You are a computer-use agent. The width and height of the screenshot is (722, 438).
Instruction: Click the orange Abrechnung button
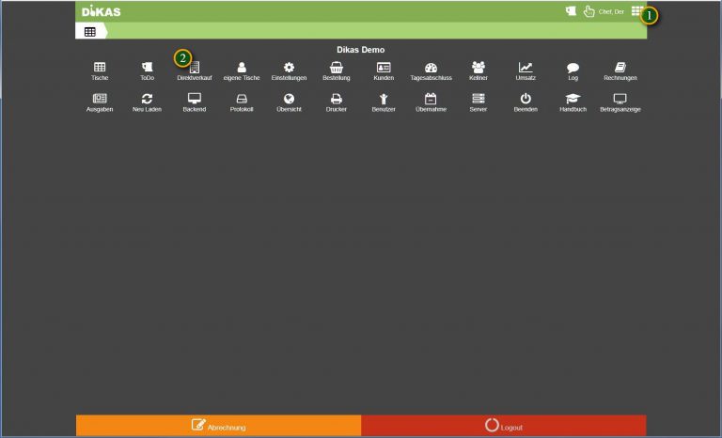tap(219, 426)
